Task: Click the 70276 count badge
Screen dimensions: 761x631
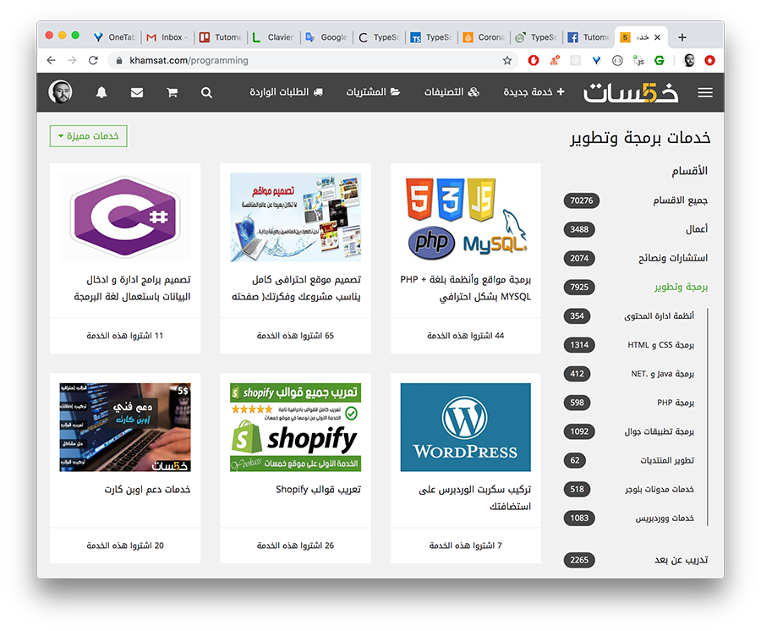Action: tap(582, 200)
